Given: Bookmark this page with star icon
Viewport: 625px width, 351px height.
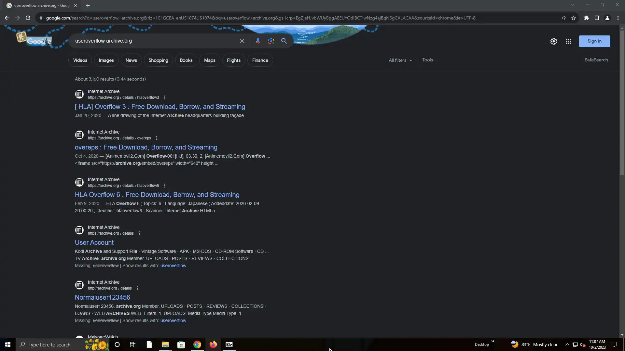Looking at the screenshot, I should point(573,18).
